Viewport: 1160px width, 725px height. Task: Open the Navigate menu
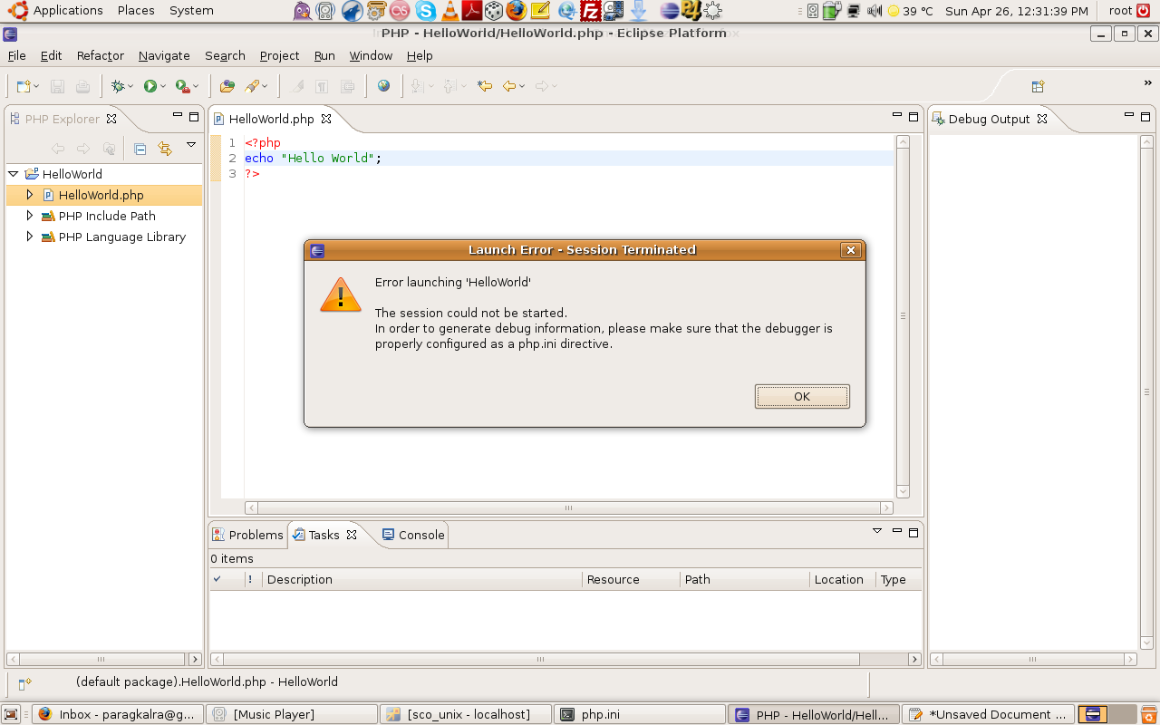[x=164, y=55]
